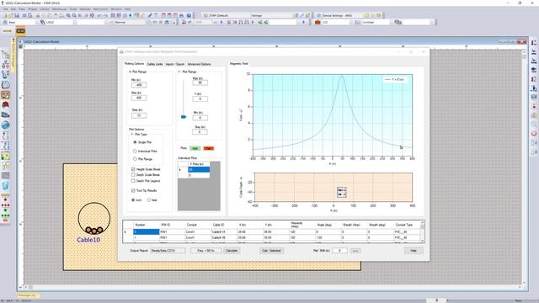Click the briefcase icon beside CD field
The image size is (539, 303).
click(x=318, y=23)
